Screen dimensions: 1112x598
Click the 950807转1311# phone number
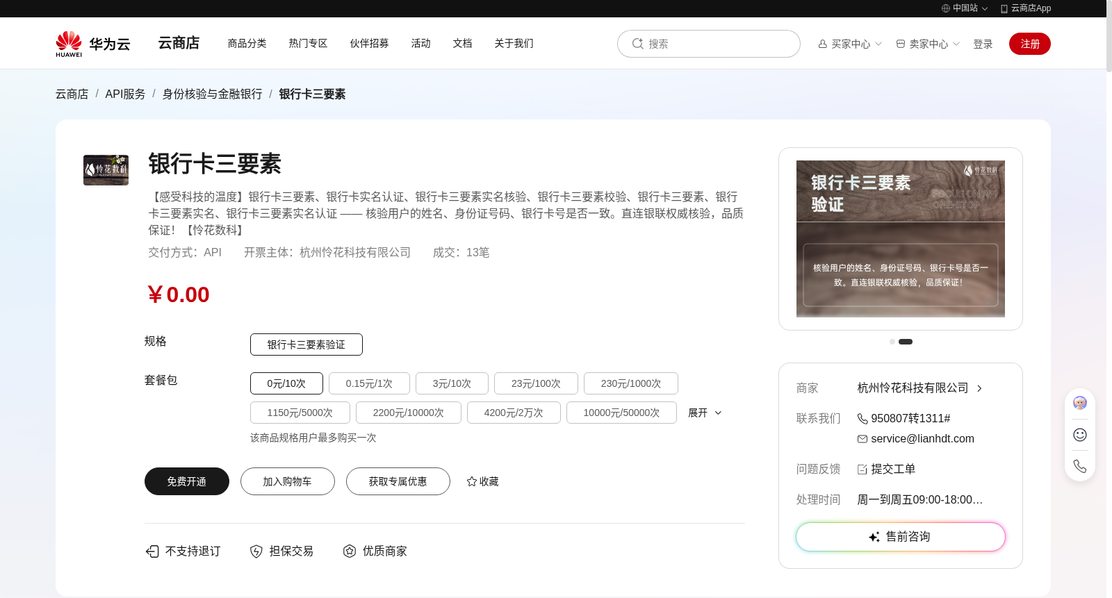910,419
